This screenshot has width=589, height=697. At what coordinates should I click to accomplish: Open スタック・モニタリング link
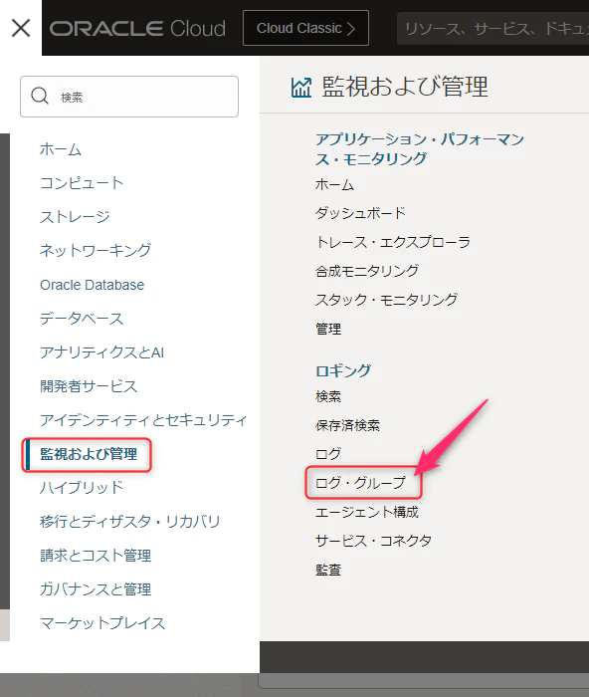pyautogui.click(x=386, y=300)
